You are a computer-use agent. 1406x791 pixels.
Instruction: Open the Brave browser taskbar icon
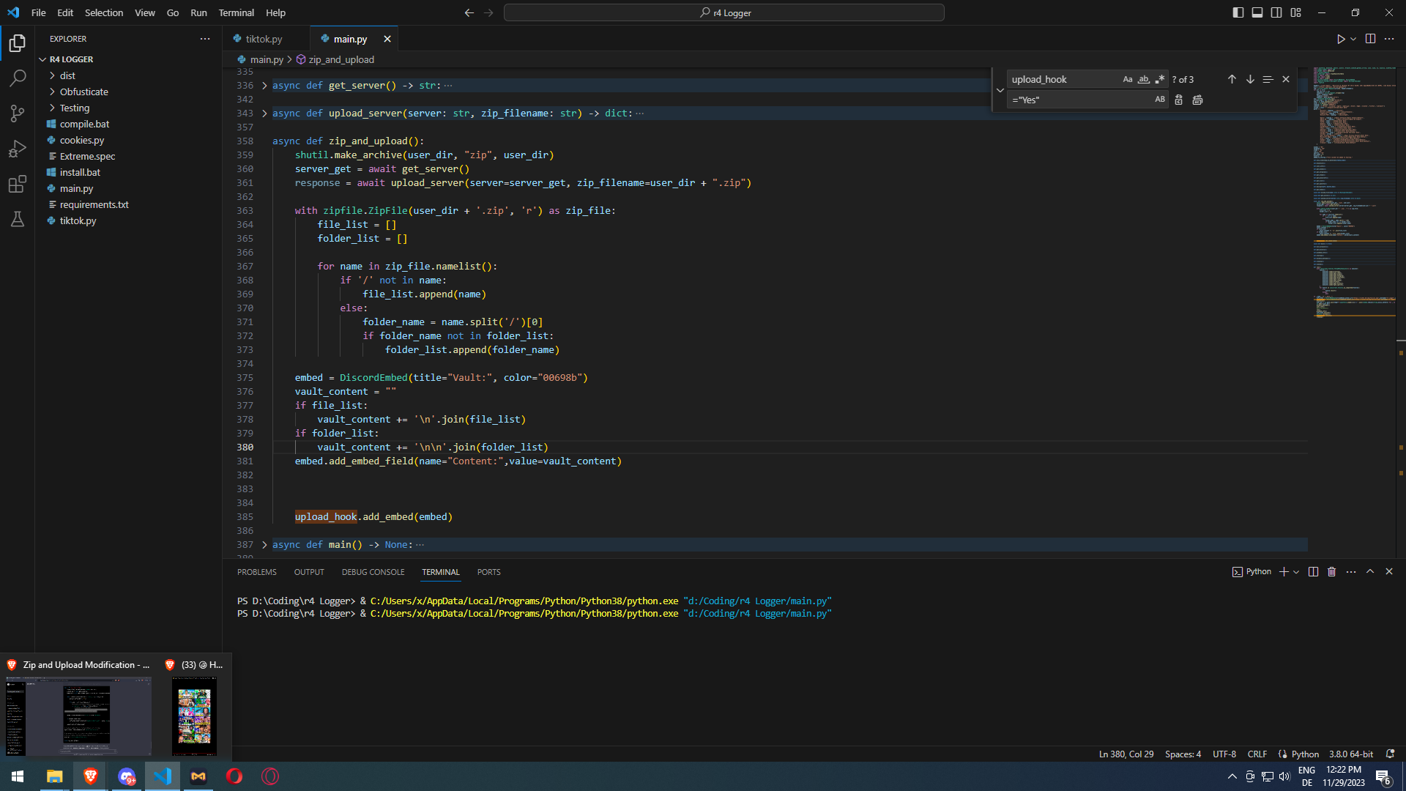[x=91, y=776]
